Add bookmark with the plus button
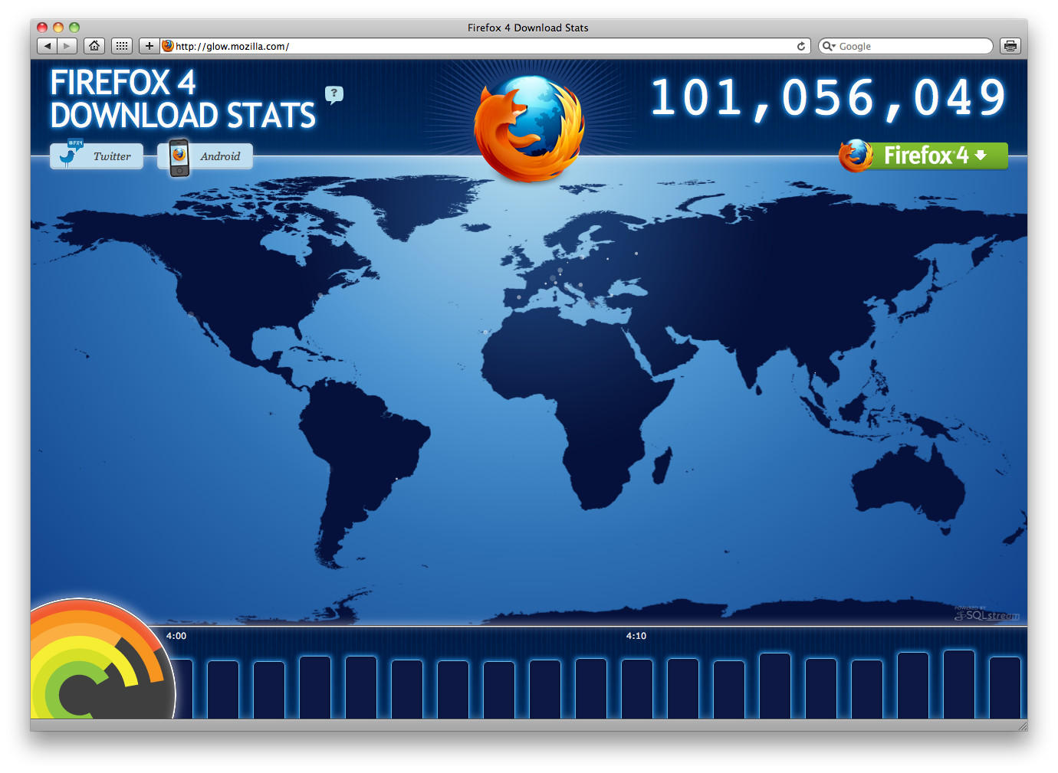This screenshot has width=1058, height=773. click(149, 46)
